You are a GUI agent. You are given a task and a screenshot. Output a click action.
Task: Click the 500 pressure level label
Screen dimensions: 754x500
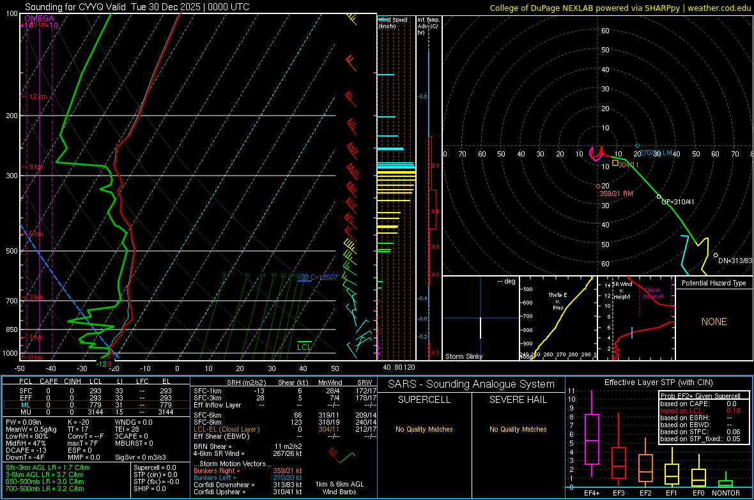pyautogui.click(x=12, y=251)
